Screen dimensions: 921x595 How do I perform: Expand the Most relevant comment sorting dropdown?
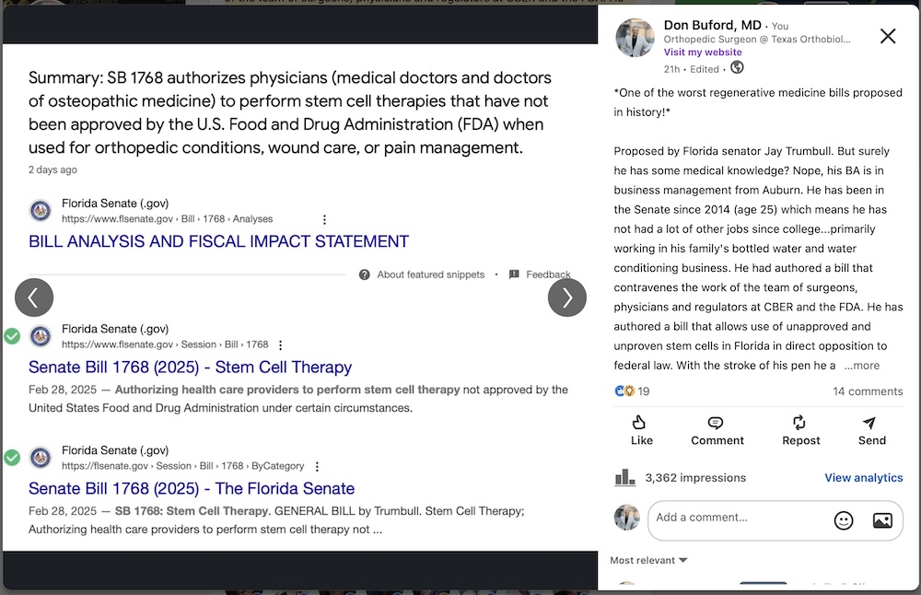(x=648, y=560)
